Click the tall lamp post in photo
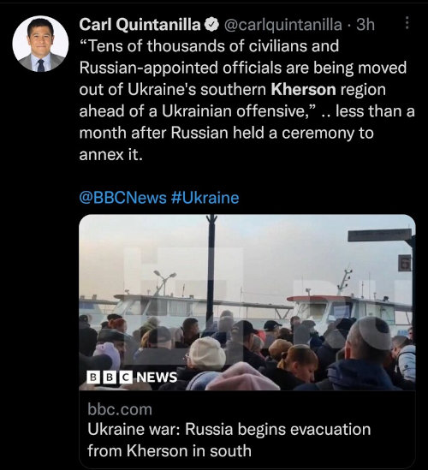 [x=211, y=270]
